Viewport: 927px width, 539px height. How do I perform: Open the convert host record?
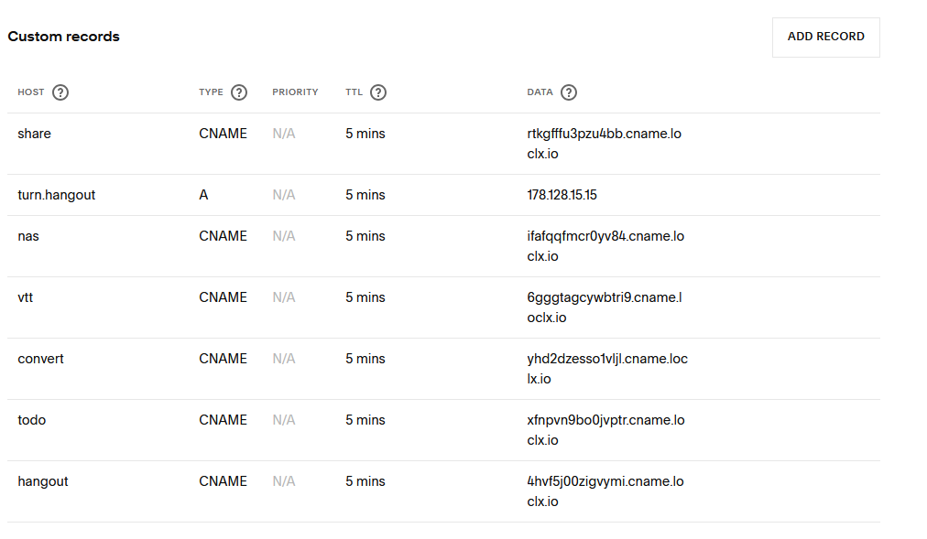[41, 359]
